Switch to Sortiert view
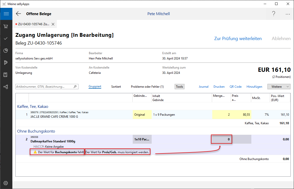Image resolution: width=294 pixels, height=189 pixels. 116,86
